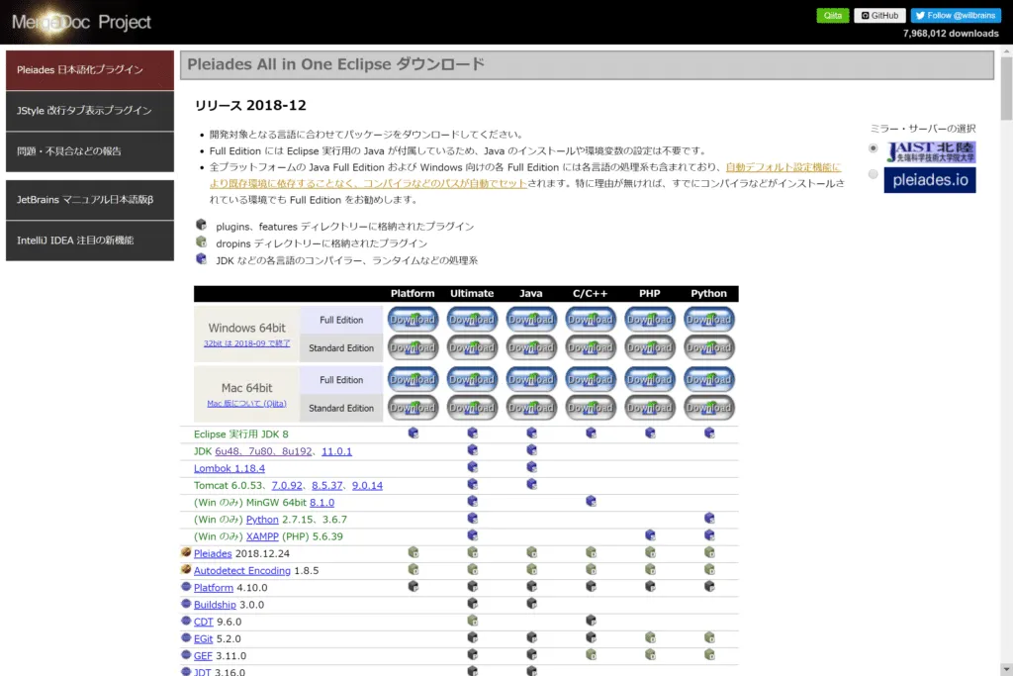Screen dimensions: 1013x676
Task: Download Mac 64bit Standard Edition PHP
Action: (x=650, y=408)
